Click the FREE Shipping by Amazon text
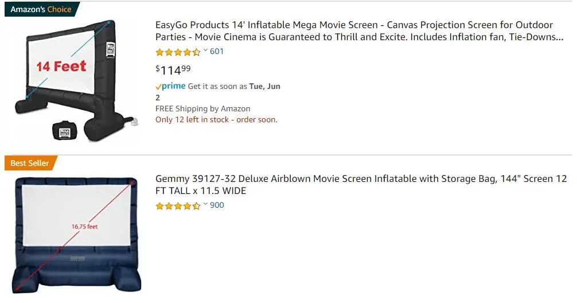This screenshot has width=582, height=303. pyautogui.click(x=202, y=109)
